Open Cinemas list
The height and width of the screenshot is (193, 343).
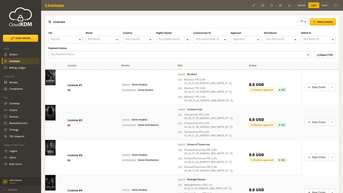click(x=20, y=103)
